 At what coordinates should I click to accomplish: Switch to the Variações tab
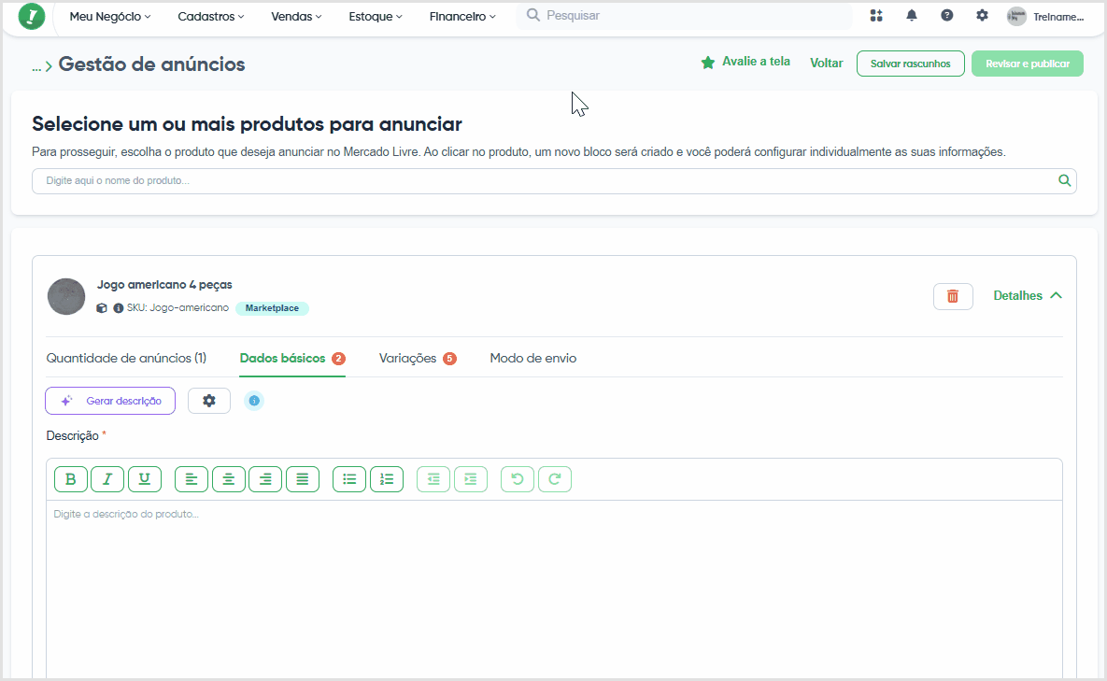point(418,359)
